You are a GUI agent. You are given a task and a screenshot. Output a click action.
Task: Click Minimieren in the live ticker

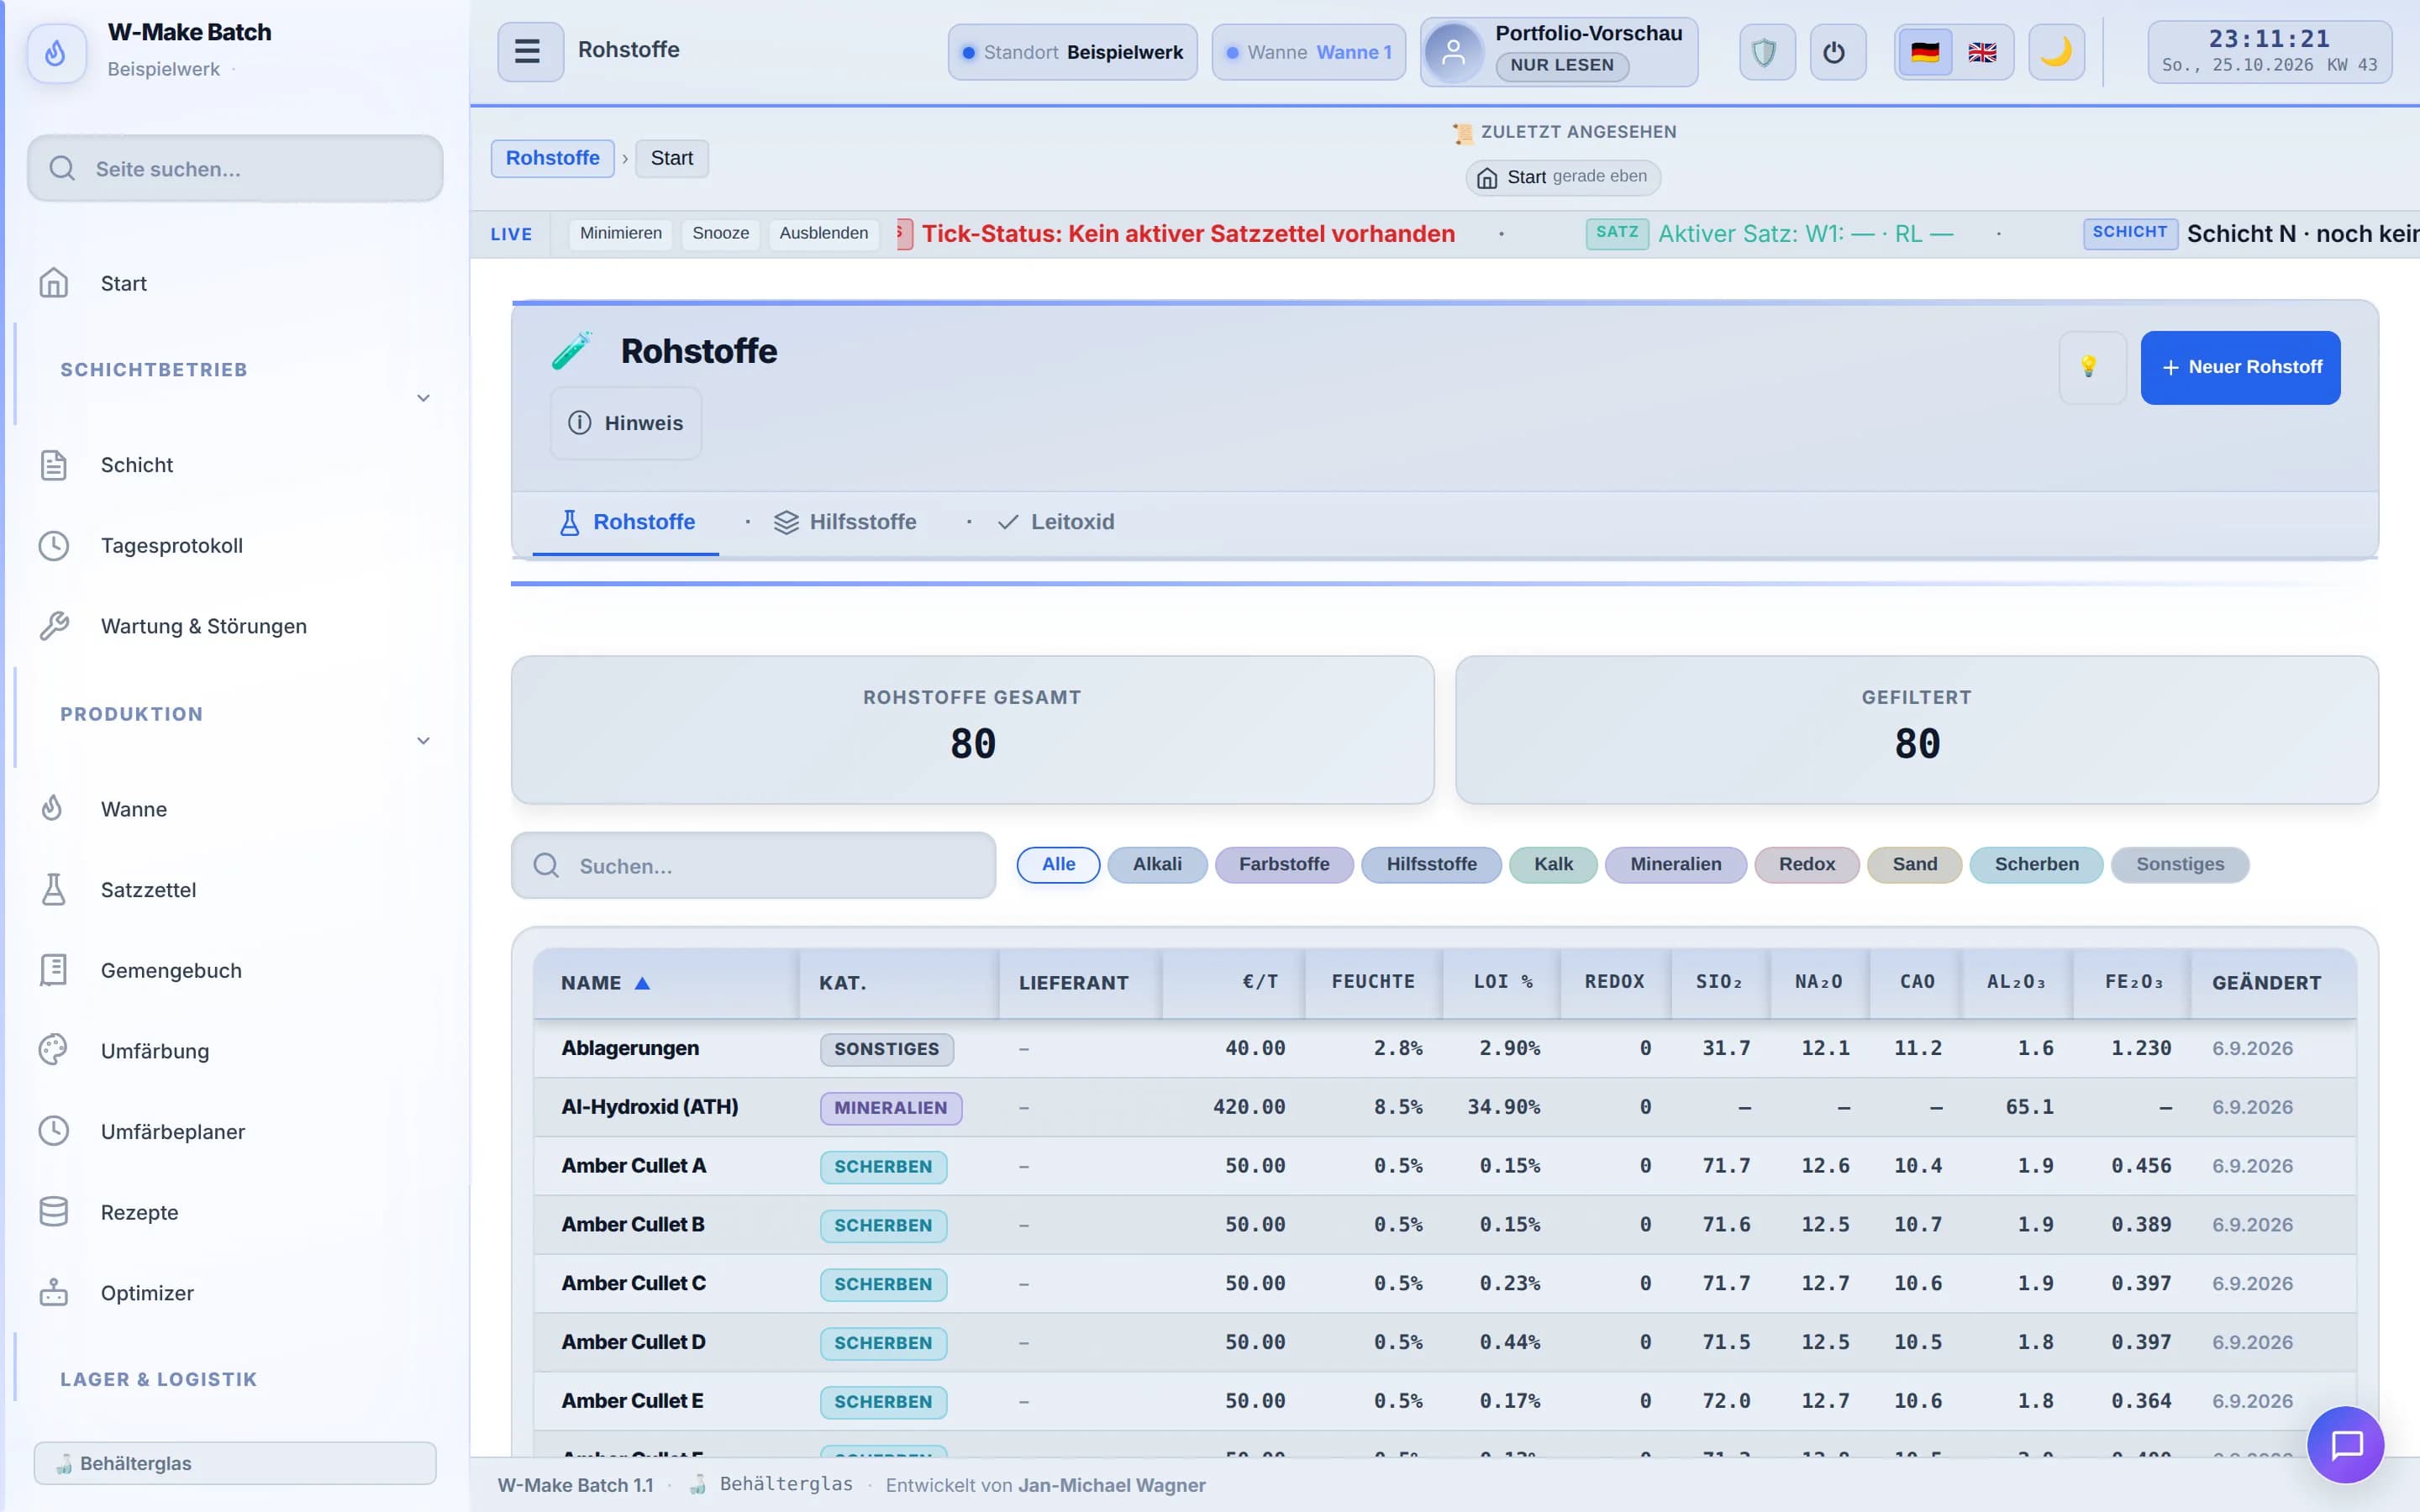[620, 233]
